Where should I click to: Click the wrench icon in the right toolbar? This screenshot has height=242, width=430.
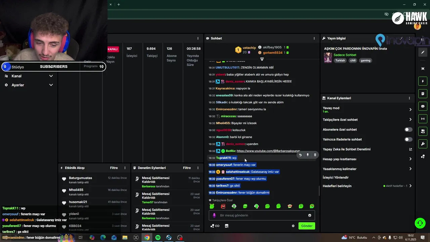click(423, 144)
